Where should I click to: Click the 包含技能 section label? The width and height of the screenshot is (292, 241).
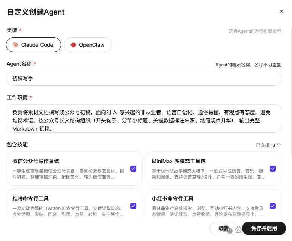(x=17, y=144)
